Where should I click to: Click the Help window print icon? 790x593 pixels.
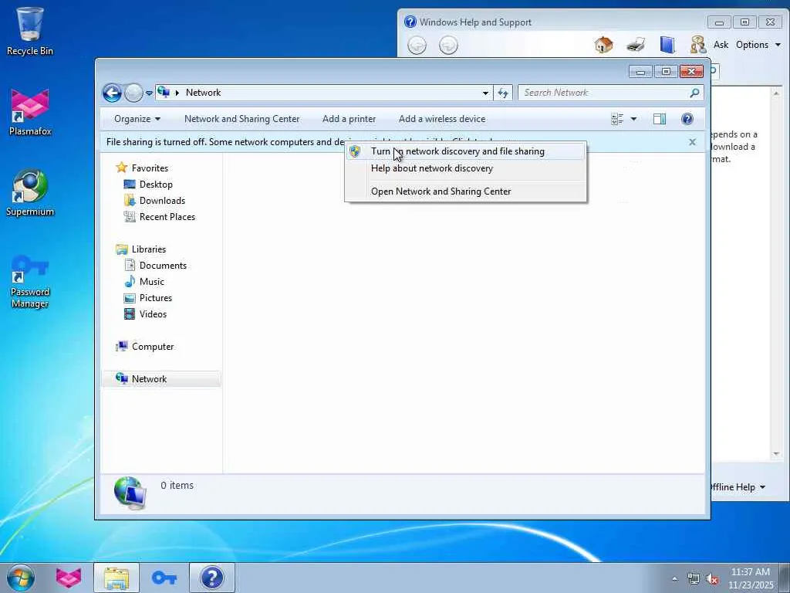(x=636, y=45)
